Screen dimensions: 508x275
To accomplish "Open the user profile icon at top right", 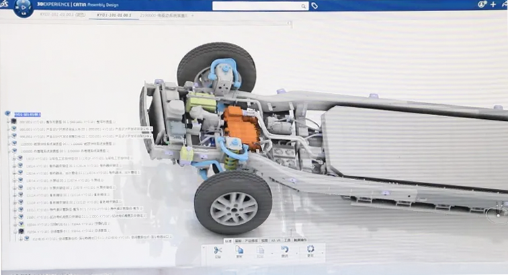I will click(x=481, y=5).
